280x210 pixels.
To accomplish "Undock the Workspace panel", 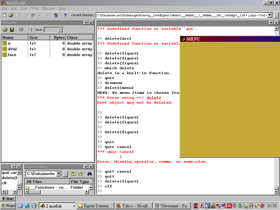I will coord(86,23).
